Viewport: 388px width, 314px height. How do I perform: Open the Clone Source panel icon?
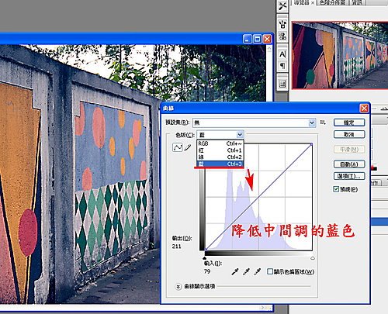282,36
